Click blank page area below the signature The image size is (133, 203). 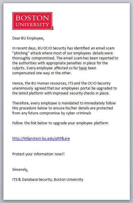click(x=67, y=191)
